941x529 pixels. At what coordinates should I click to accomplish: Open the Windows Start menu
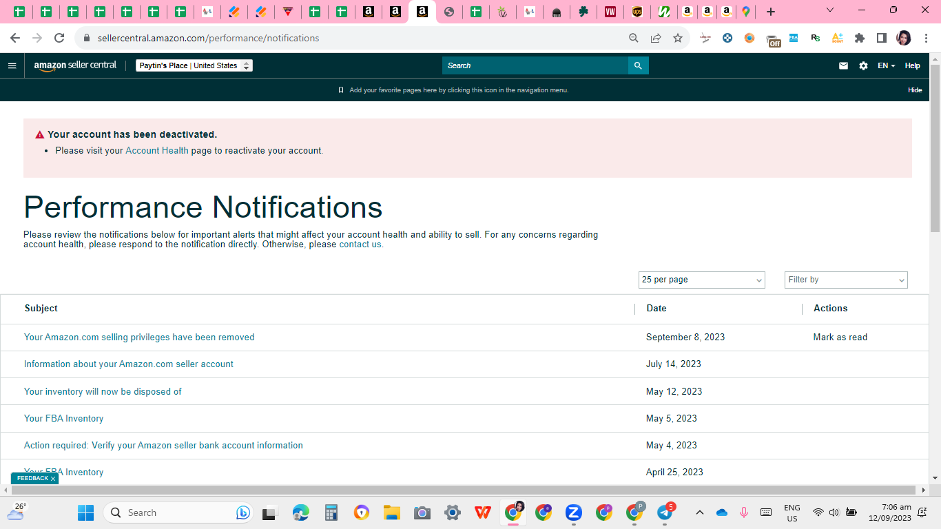point(85,512)
